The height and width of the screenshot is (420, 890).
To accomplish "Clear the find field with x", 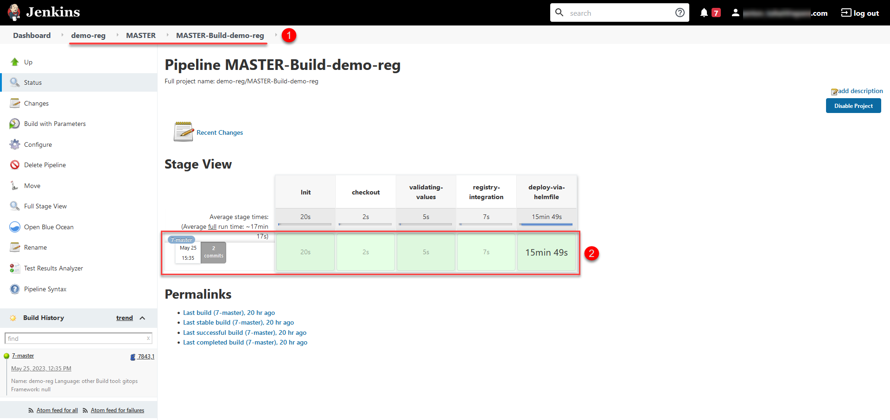I will pos(148,339).
